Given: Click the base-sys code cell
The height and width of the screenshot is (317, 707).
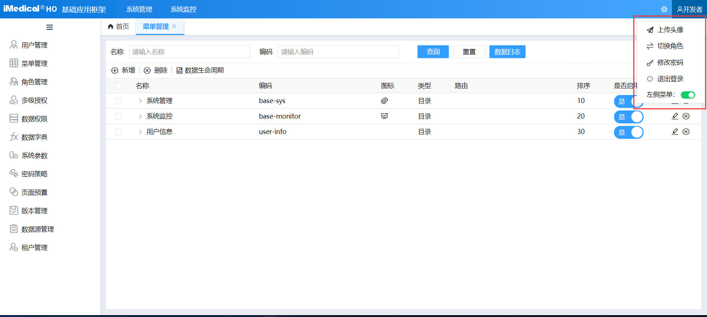Looking at the screenshot, I should pyautogui.click(x=272, y=101).
